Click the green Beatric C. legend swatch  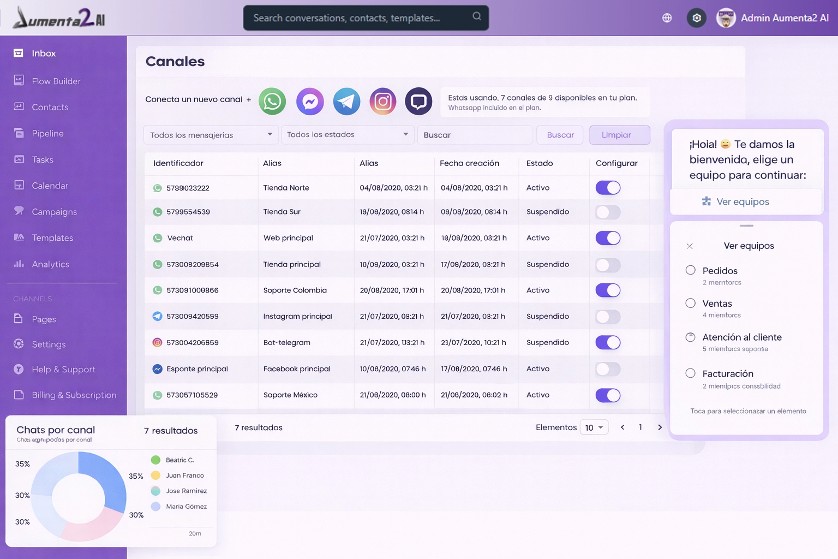click(155, 460)
